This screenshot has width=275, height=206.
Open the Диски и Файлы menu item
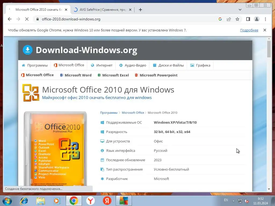click(168, 65)
